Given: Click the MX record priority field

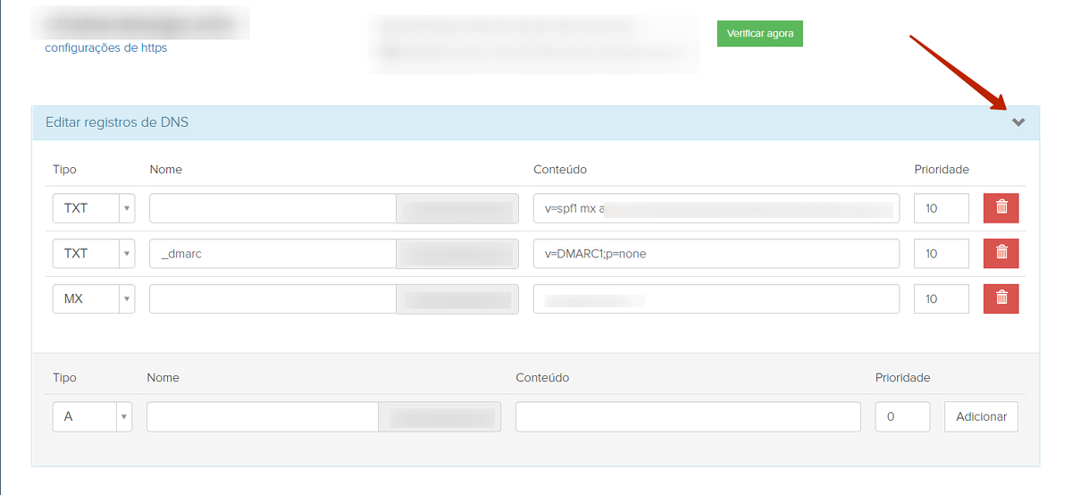Looking at the screenshot, I should click(x=941, y=298).
